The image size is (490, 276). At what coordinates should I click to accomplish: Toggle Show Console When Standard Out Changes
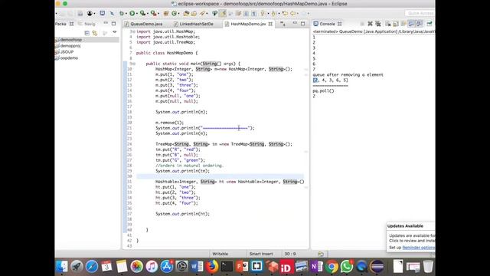[x=412, y=24]
